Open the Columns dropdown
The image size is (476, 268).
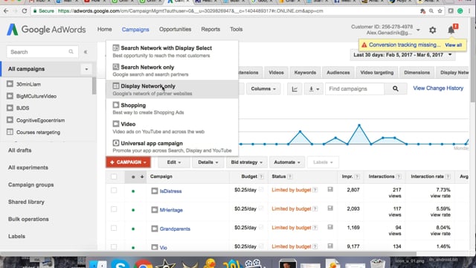[263, 89]
